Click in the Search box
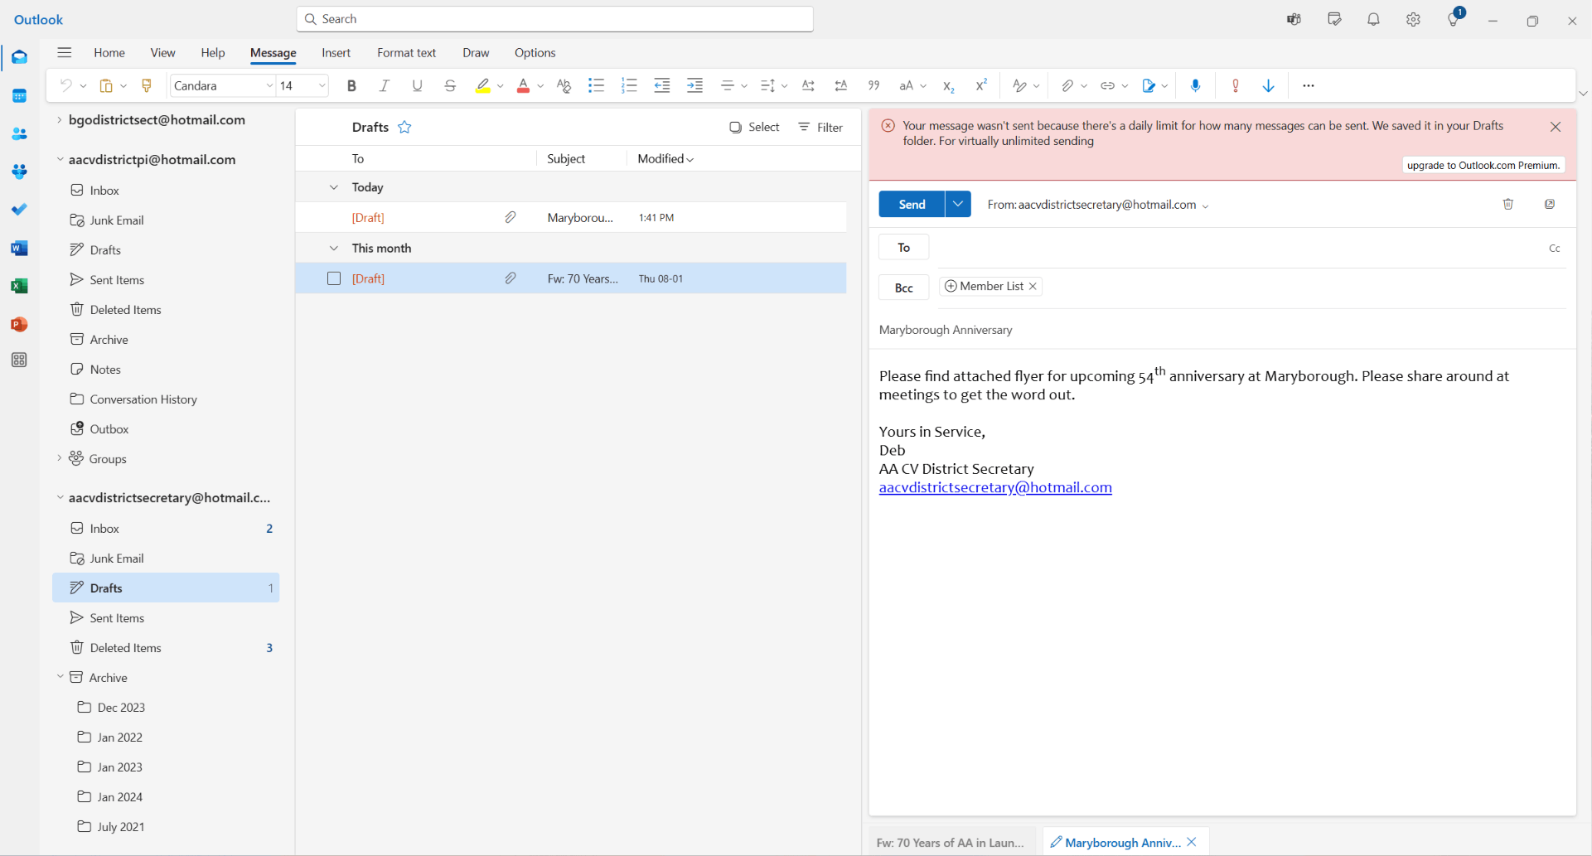Screen dimensions: 1592x856 554,19
